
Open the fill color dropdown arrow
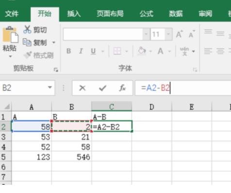point(150,51)
